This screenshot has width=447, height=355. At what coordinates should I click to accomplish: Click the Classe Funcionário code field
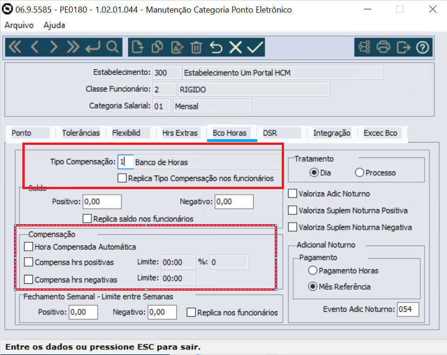coord(164,89)
